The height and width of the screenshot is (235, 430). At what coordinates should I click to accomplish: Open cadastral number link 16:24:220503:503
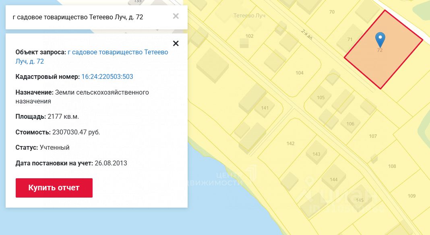click(x=107, y=76)
